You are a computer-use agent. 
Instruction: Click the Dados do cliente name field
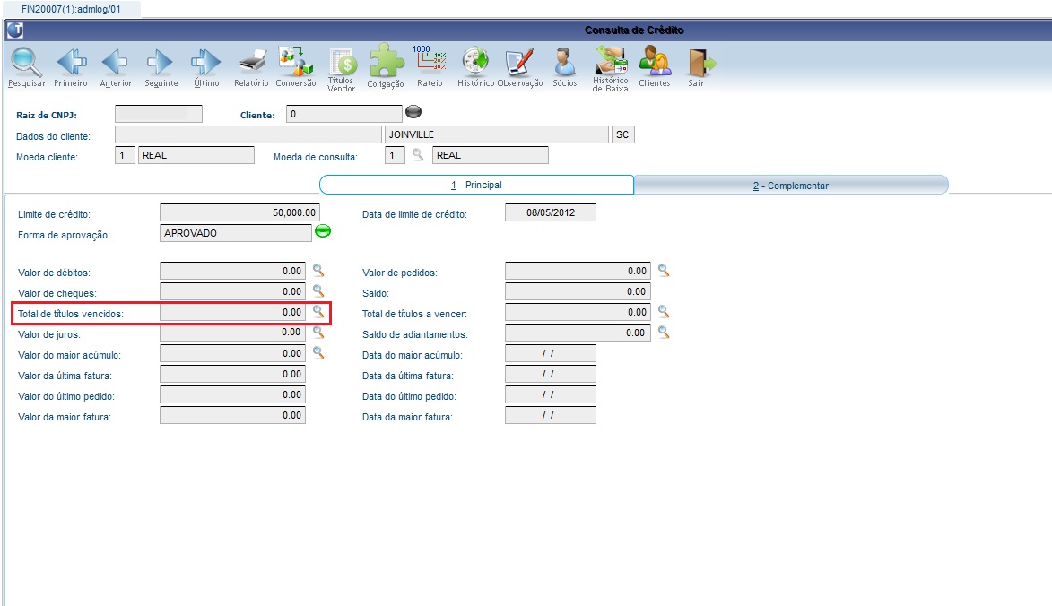248,134
